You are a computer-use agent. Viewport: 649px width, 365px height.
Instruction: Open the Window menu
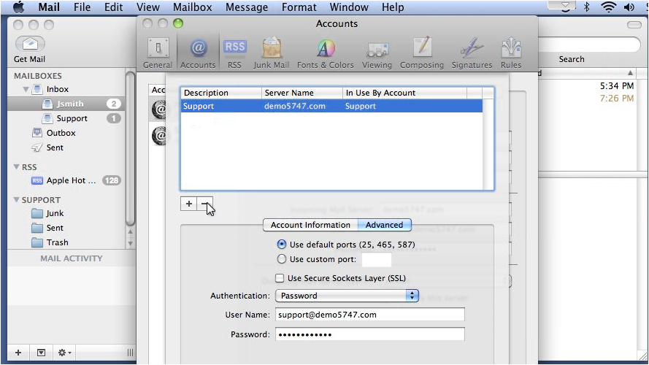point(349,7)
